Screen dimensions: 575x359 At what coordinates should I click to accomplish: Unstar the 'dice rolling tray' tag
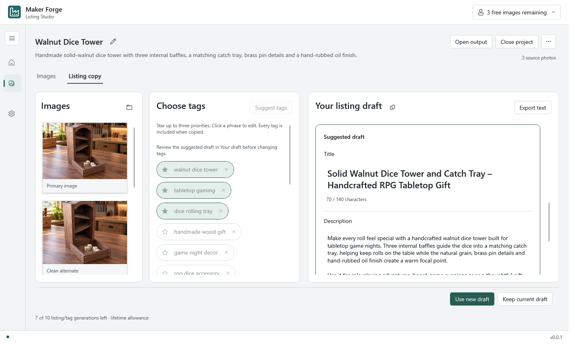tap(165, 211)
